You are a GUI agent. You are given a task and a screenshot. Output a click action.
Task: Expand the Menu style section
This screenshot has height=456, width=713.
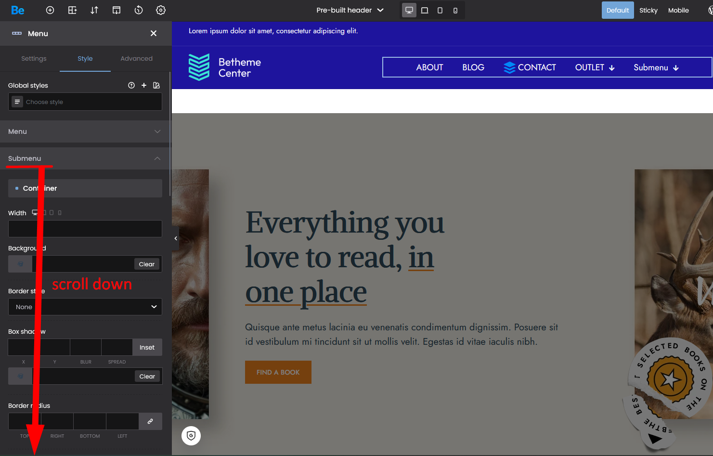85,131
